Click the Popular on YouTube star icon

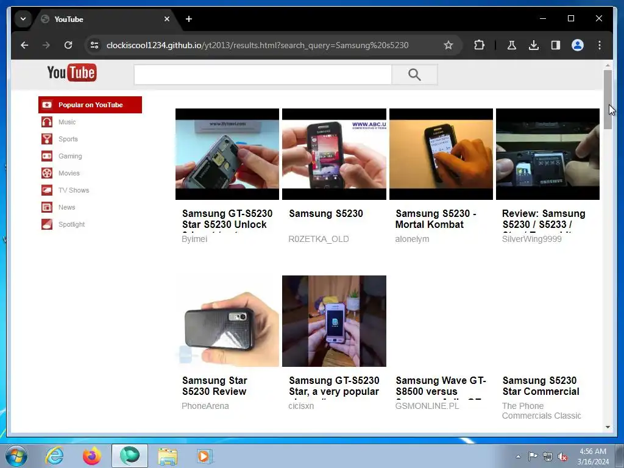point(47,105)
